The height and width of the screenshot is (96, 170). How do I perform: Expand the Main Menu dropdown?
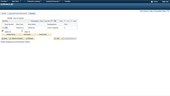click(16, 1)
